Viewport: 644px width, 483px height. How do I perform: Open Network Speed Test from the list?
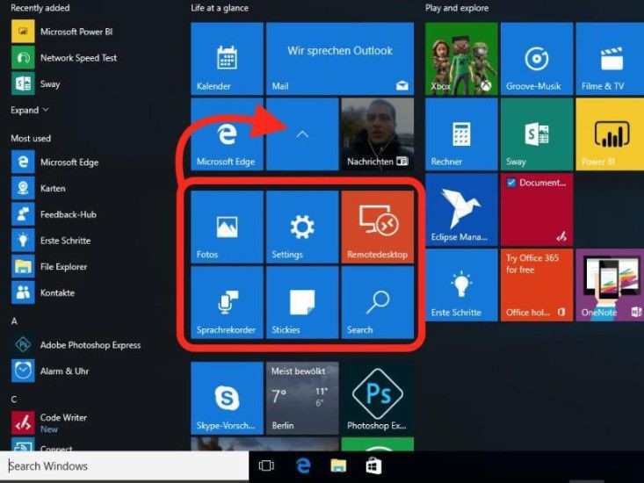point(64,58)
